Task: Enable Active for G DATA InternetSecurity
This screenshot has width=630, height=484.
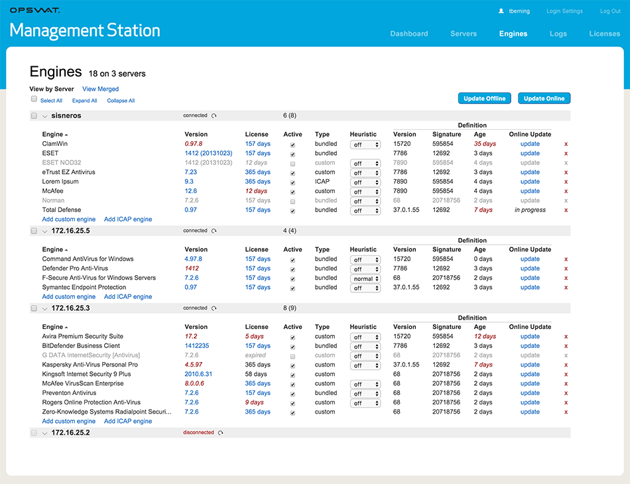Action: [x=293, y=356]
